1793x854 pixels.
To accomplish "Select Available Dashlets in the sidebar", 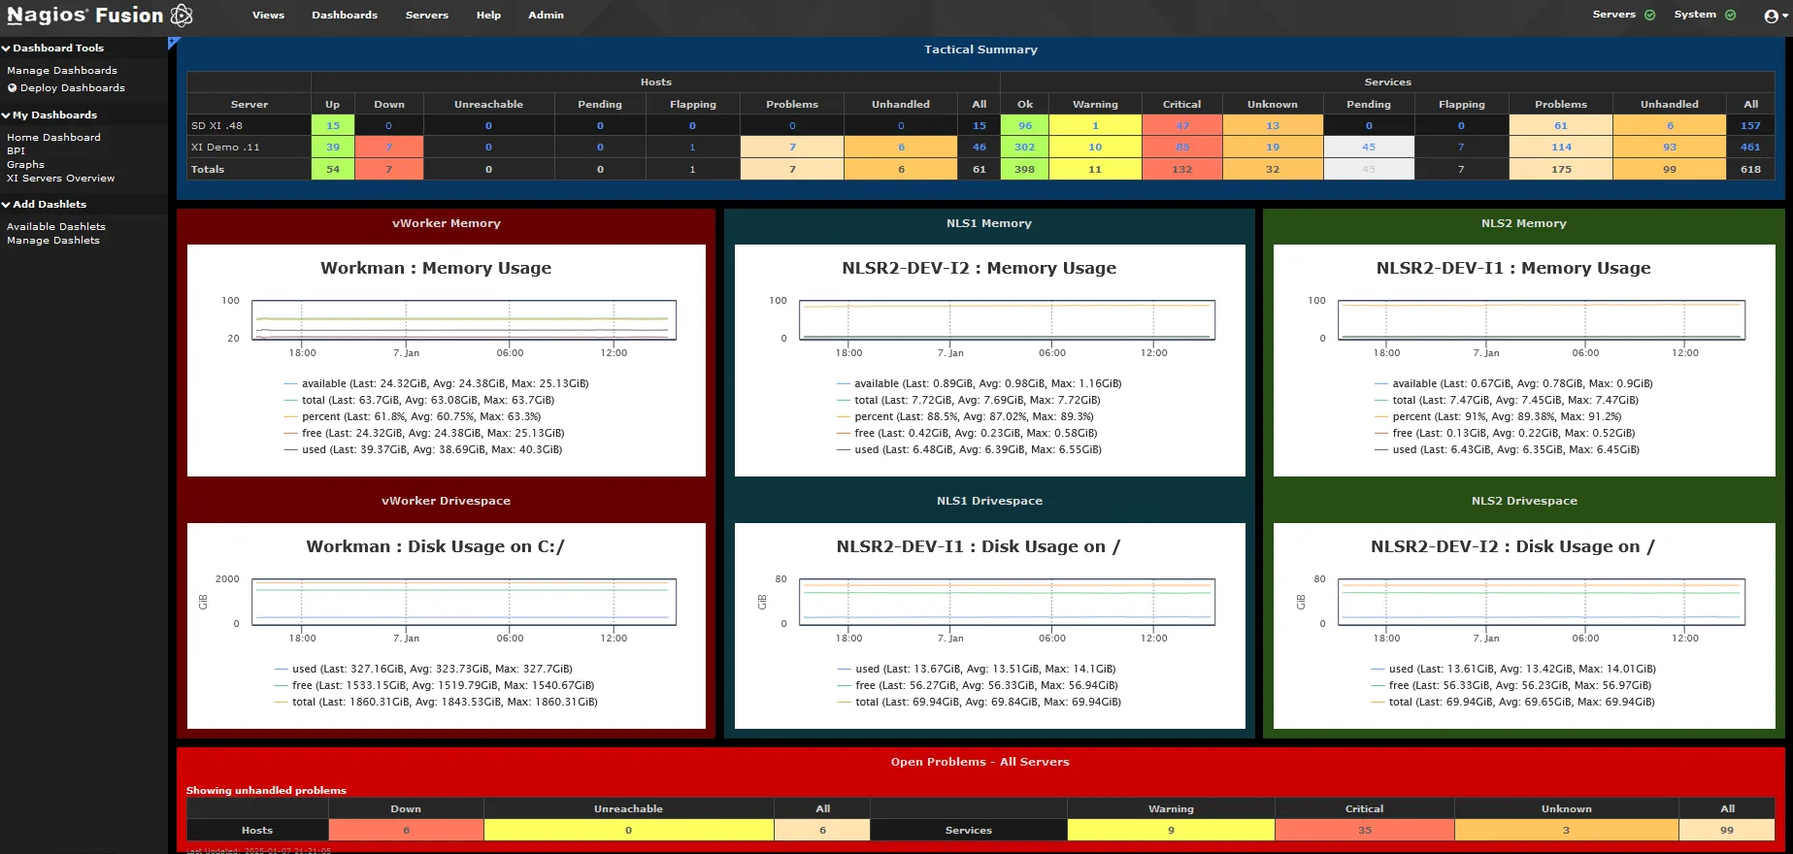I will pyautogui.click(x=56, y=226).
